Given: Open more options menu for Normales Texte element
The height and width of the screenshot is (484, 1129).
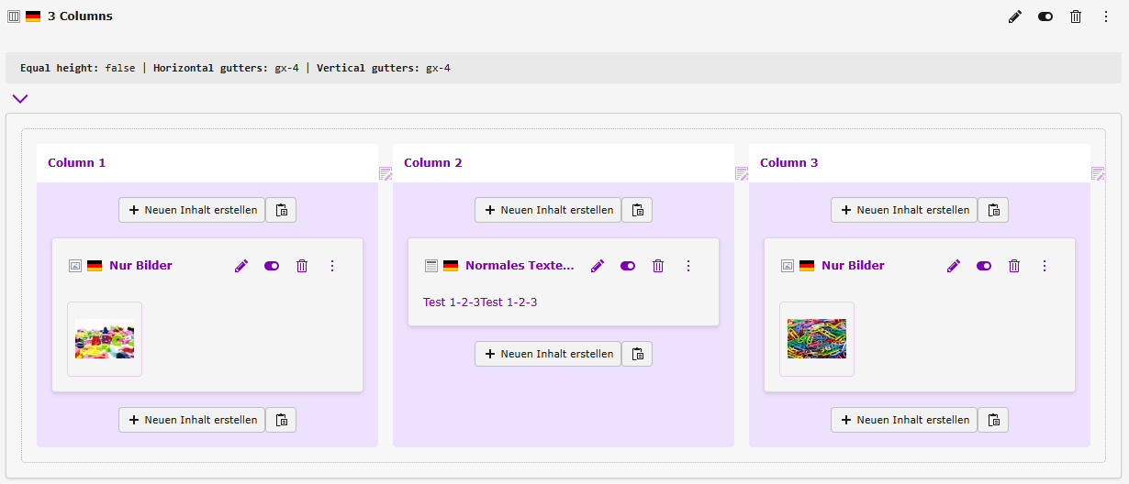Looking at the screenshot, I should (x=688, y=266).
